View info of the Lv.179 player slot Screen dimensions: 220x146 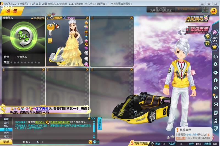point(47,18)
